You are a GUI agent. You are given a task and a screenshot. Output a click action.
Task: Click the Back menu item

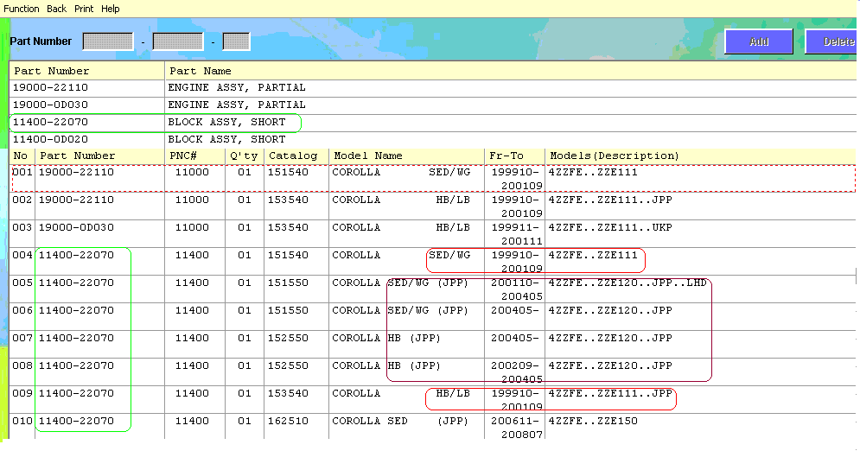pos(56,9)
